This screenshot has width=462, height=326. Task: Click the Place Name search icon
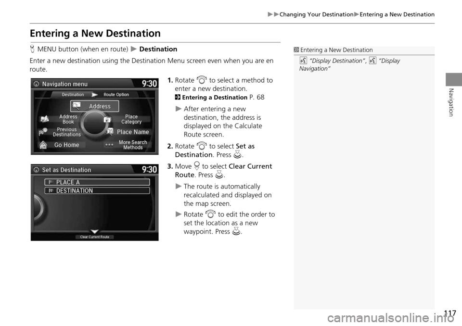(110, 132)
